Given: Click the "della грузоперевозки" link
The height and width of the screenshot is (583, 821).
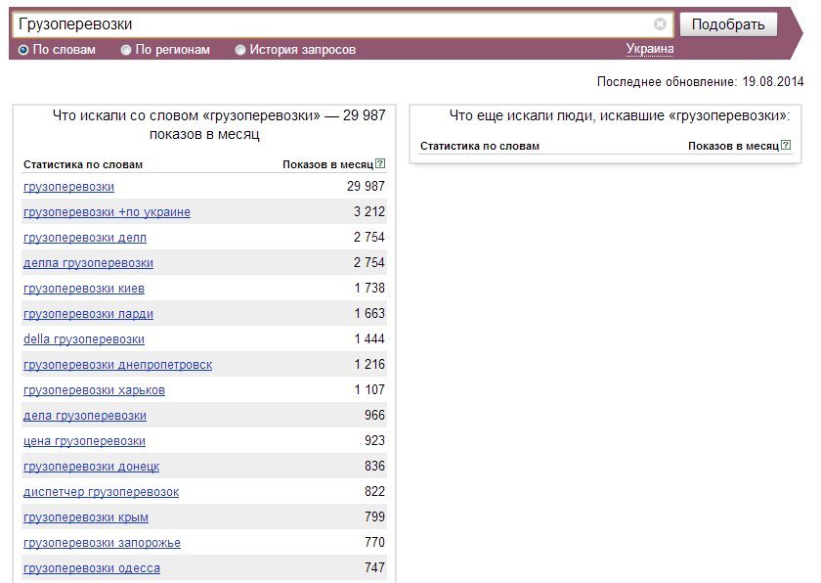Looking at the screenshot, I should coord(84,339).
